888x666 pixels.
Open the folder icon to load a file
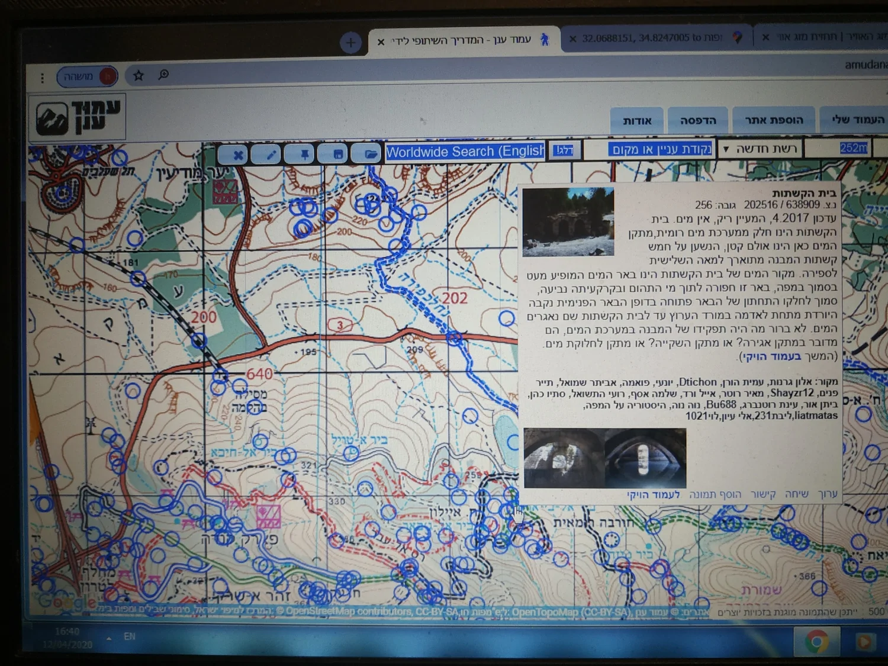pyautogui.click(x=370, y=154)
